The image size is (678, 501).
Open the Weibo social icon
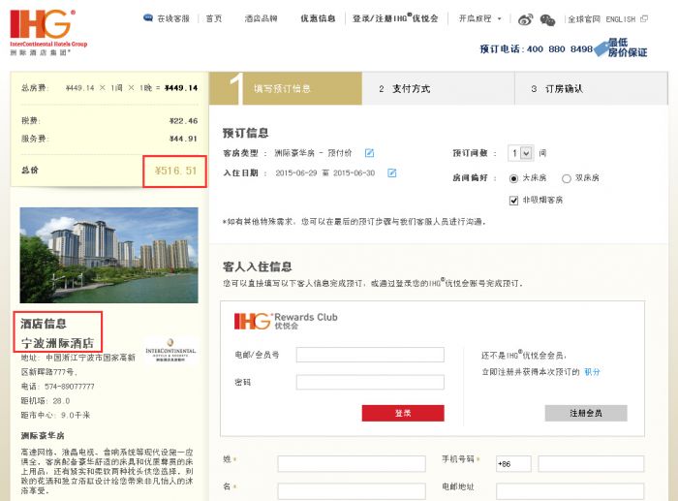(x=525, y=19)
